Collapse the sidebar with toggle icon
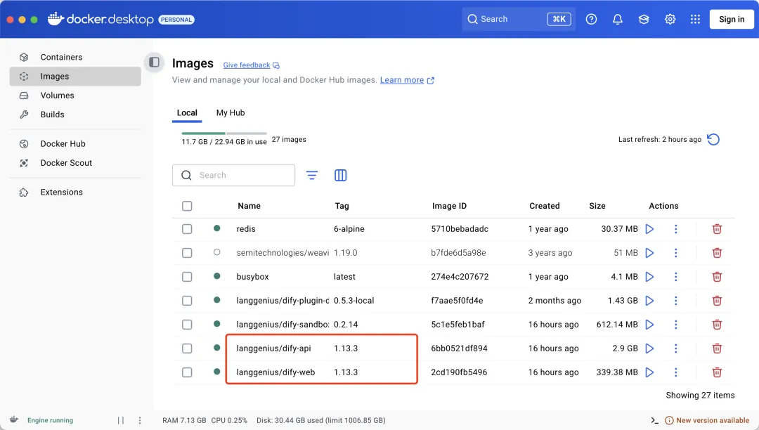759x430 pixels. click(x=154, y=63)
